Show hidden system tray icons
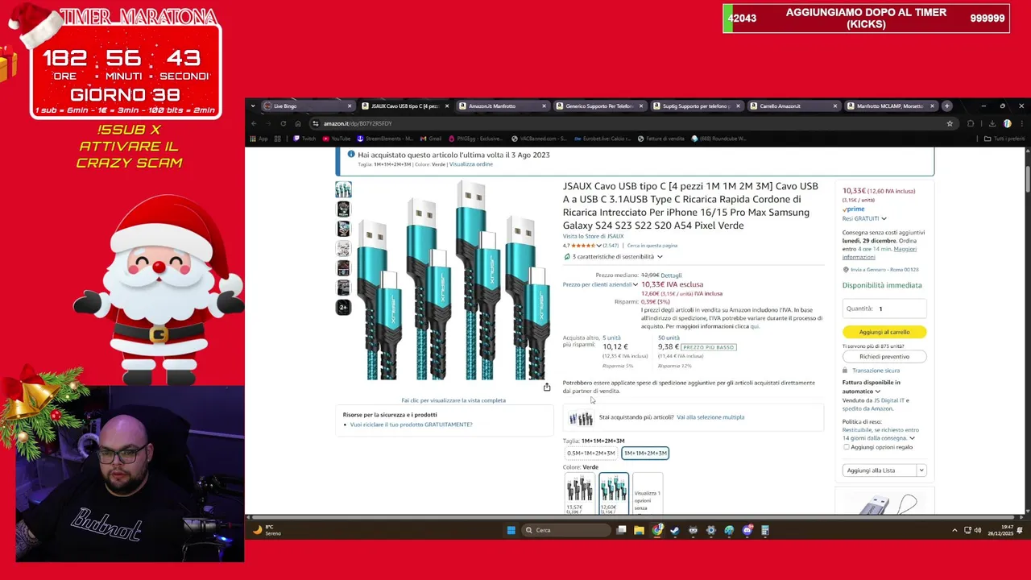The width and height of the screenshot is (1031, 580). (954, 530)
